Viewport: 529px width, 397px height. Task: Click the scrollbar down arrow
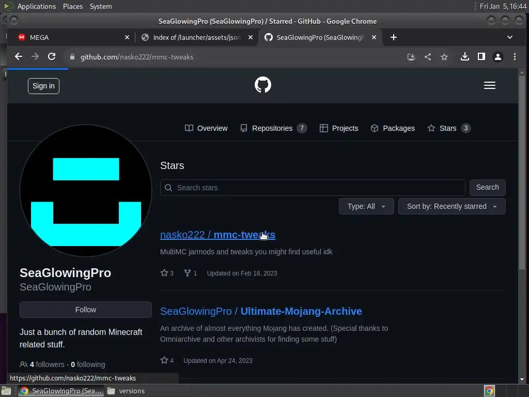pyautogui.click(x=522, y=379)
